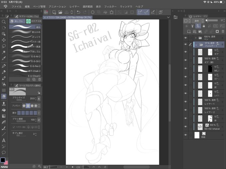Adjust brush size 20.0 stepper arrows
226x169 pixels.
coord(36,99)
